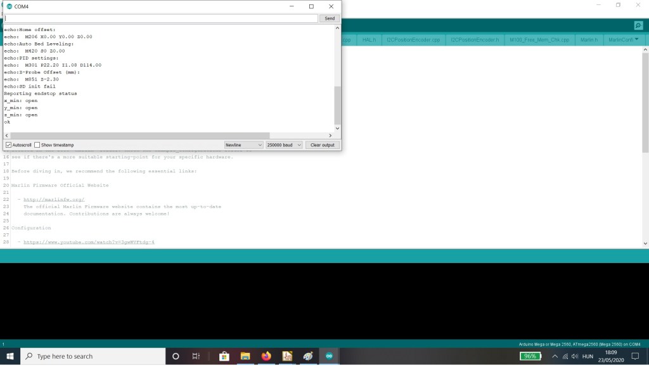This screenshot has width=649, height=391.
Task: Click the serial command input field
Action: [161, 18]
